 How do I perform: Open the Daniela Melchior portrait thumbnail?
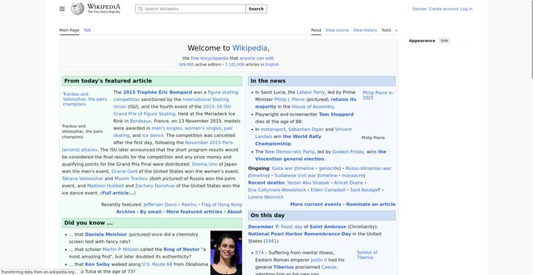(x=226, y=252)
